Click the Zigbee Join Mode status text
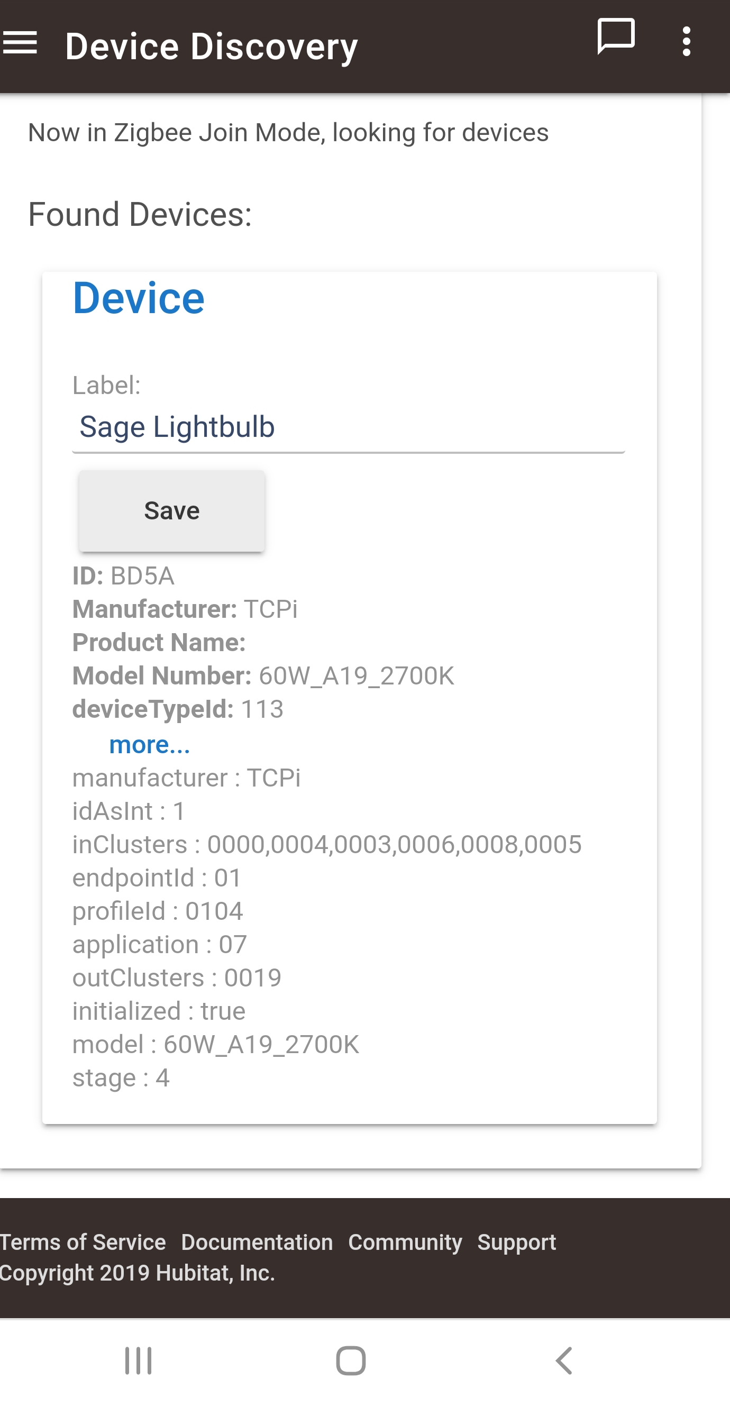The width and height of the screenshot is (730, 1407). click(x=288, y=133)
